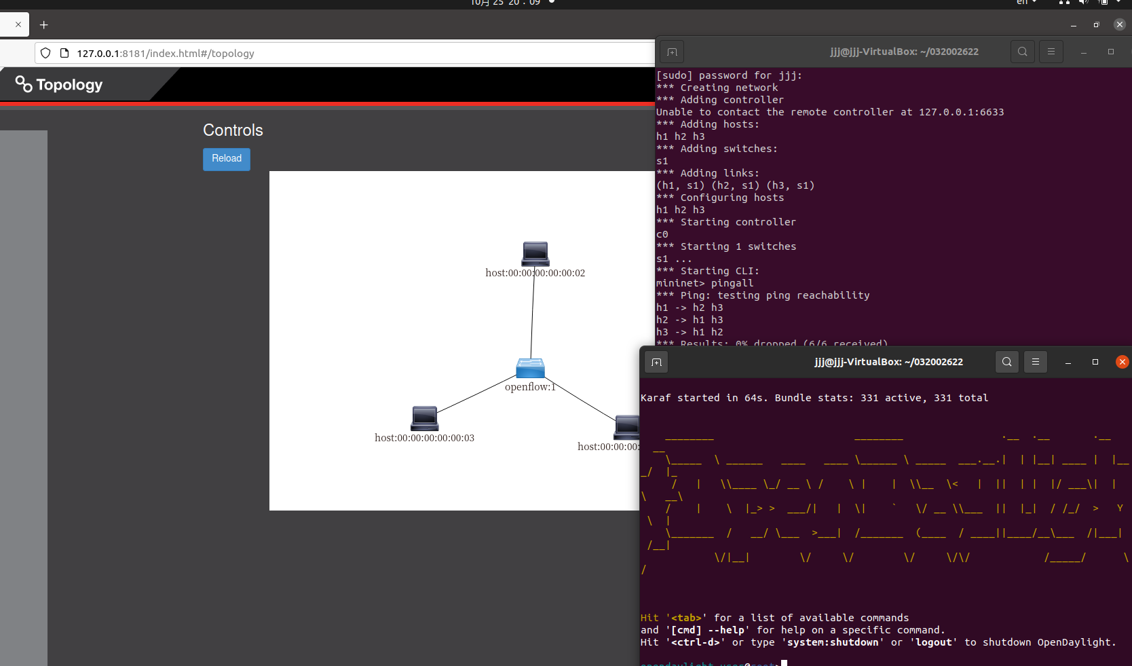Minimize the browser window
This screenshot has width=1132, height=666.
pyautogui.click(x=1074, y=24)
